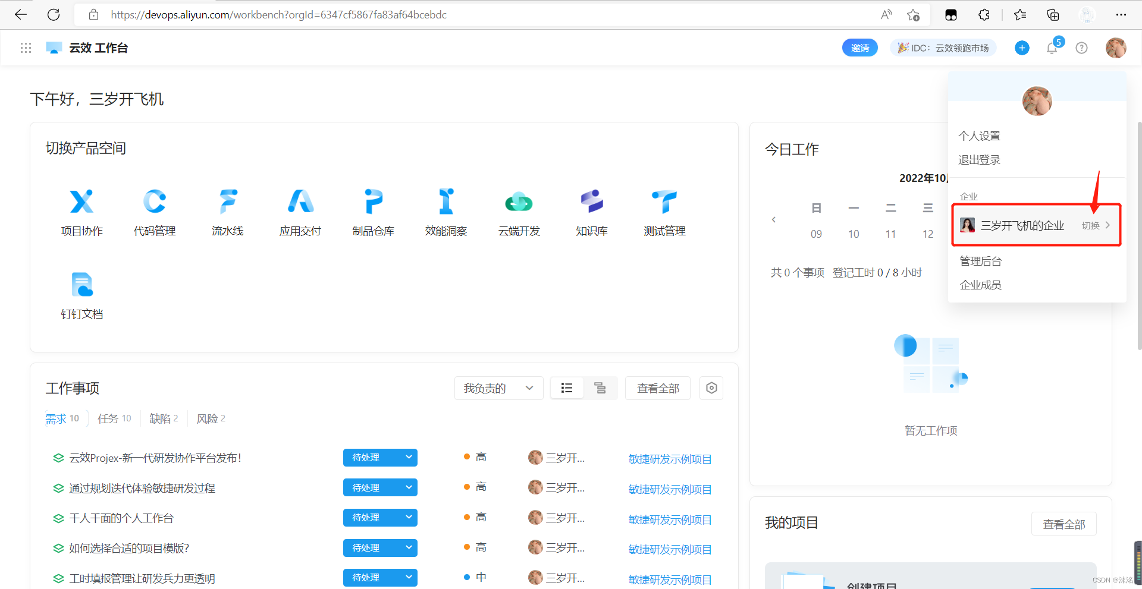Select the 缺陷 tab
The image size is (1142, 589).
pos(164,418)
